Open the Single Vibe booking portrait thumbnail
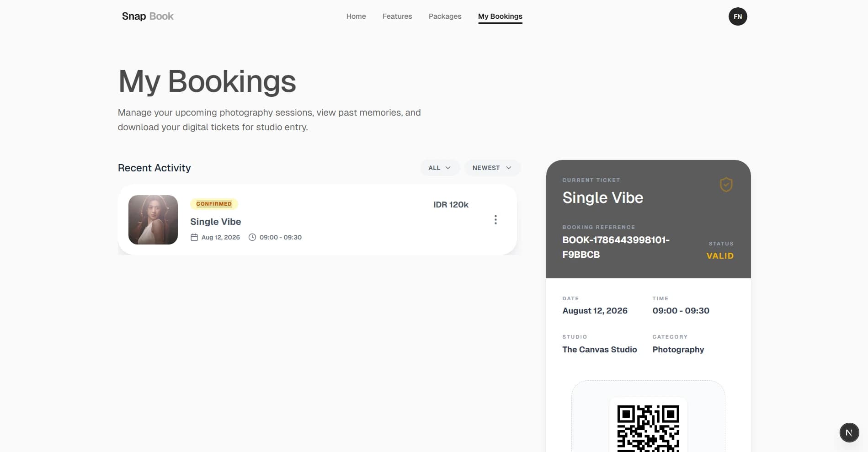868x452 pixels. pos(153,220)
